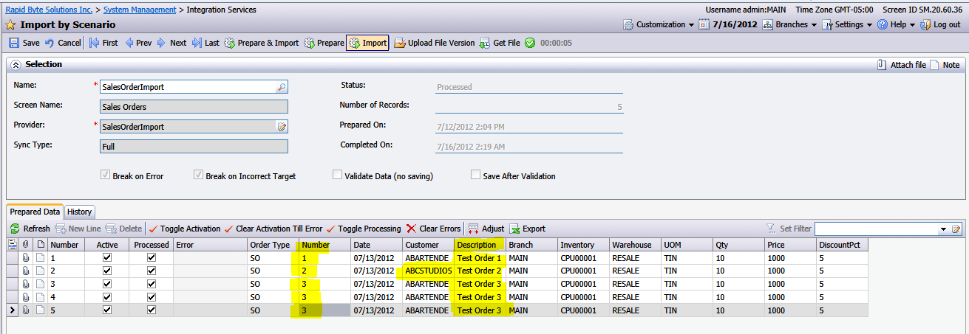Run Prepare & Import

pos(261,43)
